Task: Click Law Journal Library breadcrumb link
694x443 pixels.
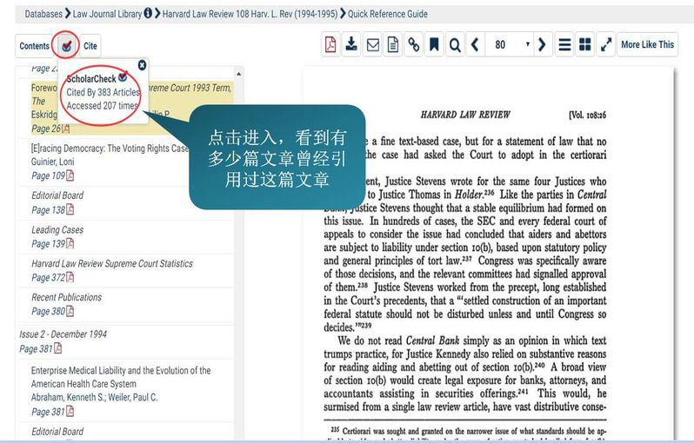Action: click(107, 14)
